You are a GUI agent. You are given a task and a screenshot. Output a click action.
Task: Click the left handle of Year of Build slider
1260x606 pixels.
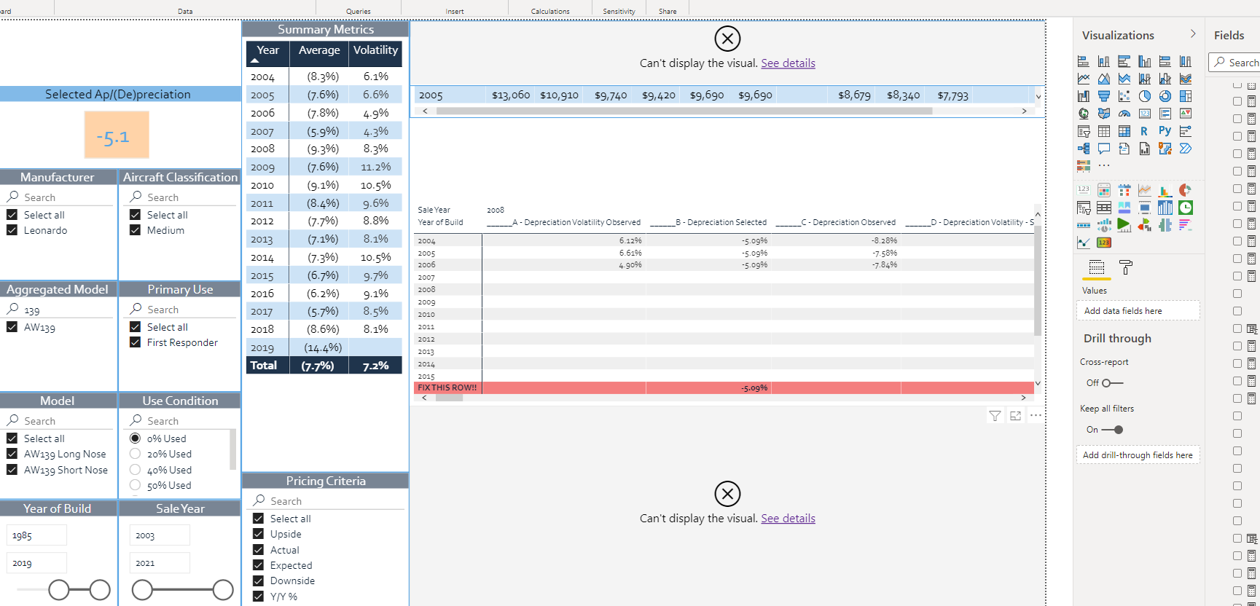(59, 590)
